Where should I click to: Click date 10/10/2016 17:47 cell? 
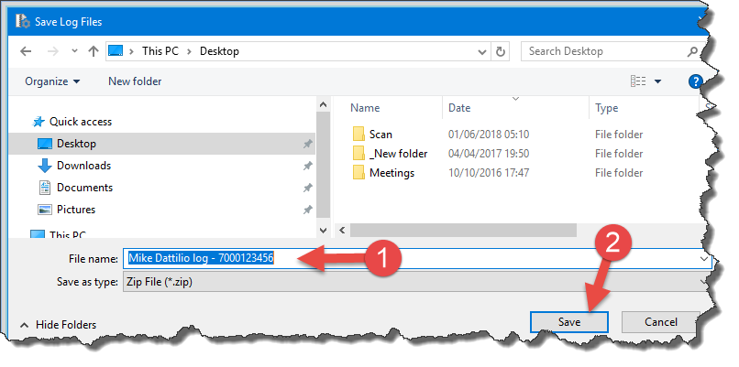pos(489,173)
